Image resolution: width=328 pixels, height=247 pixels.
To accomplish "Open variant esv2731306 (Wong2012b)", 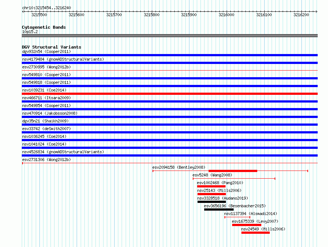I will pos(46,160).
